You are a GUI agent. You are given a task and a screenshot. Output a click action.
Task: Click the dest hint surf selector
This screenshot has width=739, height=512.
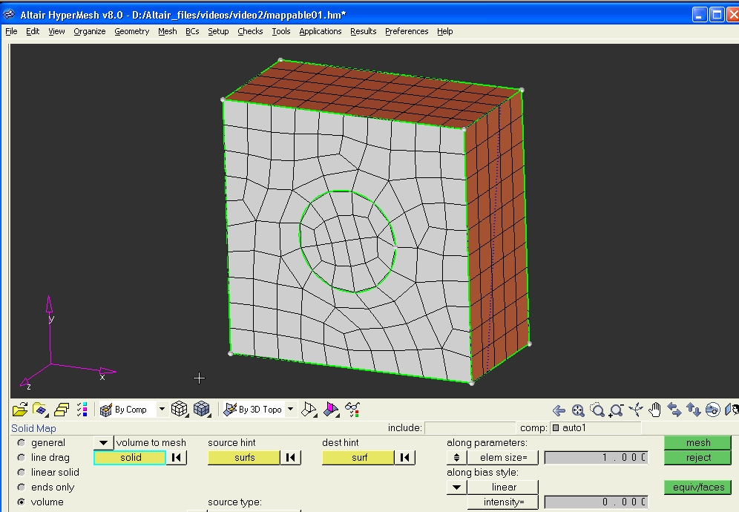coord(358,457)
